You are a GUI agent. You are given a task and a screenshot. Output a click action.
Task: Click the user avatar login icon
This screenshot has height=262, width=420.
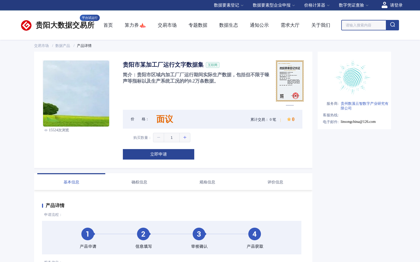(384, 5)
